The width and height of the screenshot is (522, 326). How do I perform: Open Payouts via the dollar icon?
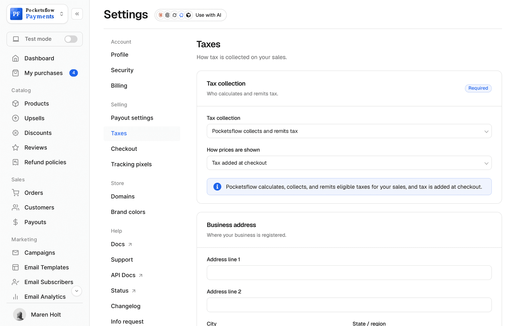(16, 222)
